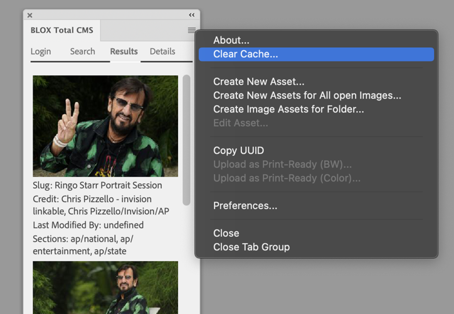The height and width of the screenshot is (314, 454).
Task: Click the results list vertical scrollbar
Action: (x=186, y=139)
